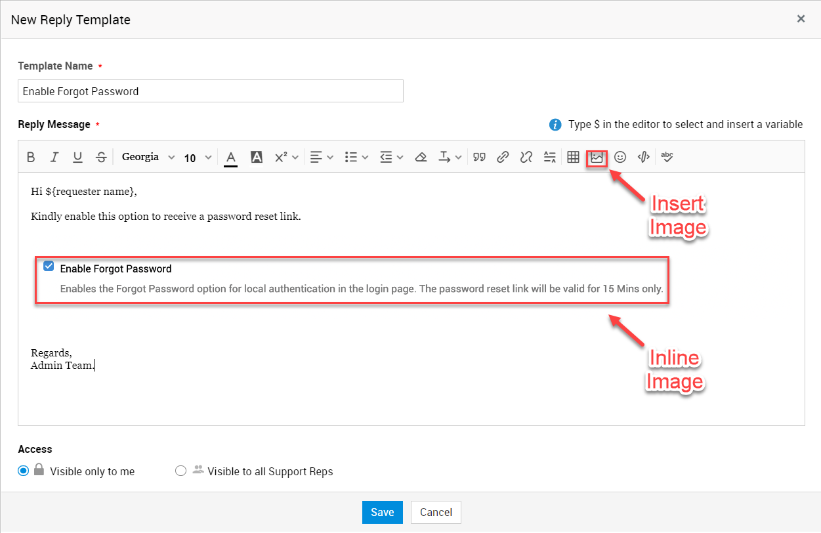Insert a hyperlink using the link icon
This screenshot has width=821, height=533.
[x=503, y=158]
